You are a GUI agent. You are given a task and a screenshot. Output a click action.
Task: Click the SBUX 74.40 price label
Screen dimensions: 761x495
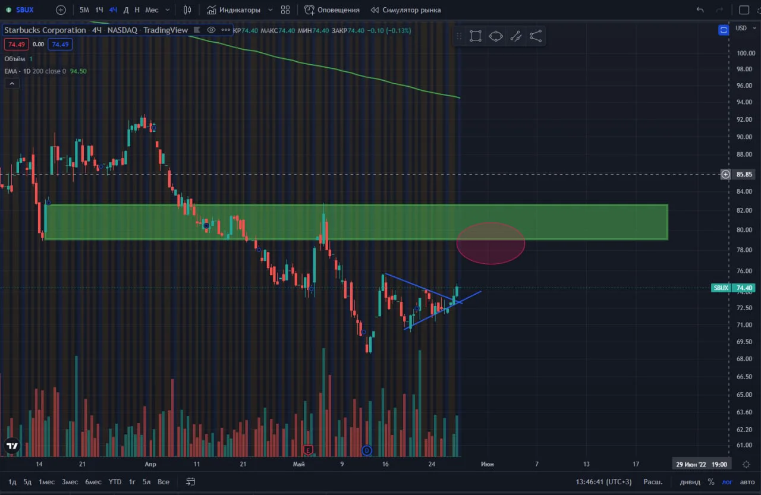tap(734, 288)
